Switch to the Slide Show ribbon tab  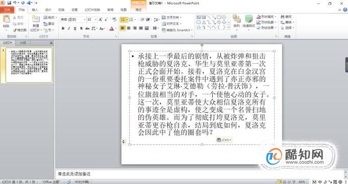coord(92,10)
